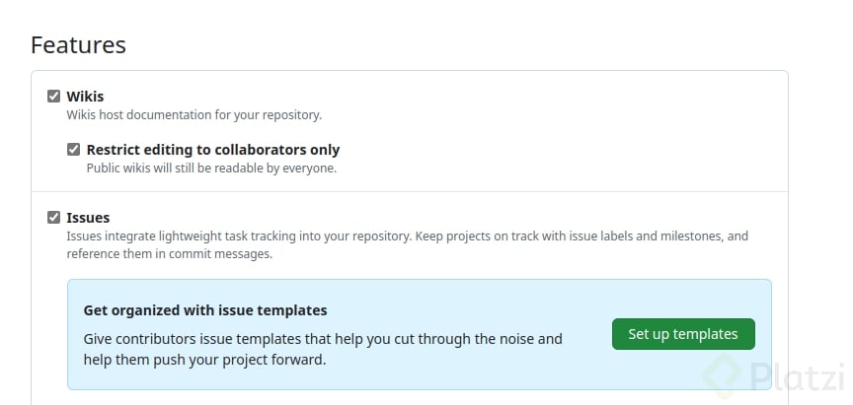
Task: Uncheck the Wikis checkbox
Action: (54, 97)
